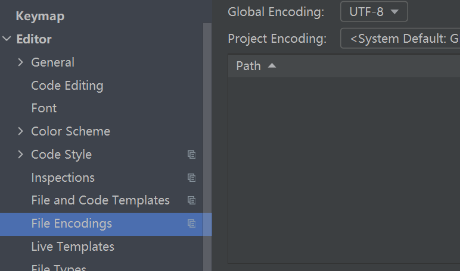Screen dimensions: 460x271
Task: Click the settings tree vertical scrollbar
Action: coord(207,149)
